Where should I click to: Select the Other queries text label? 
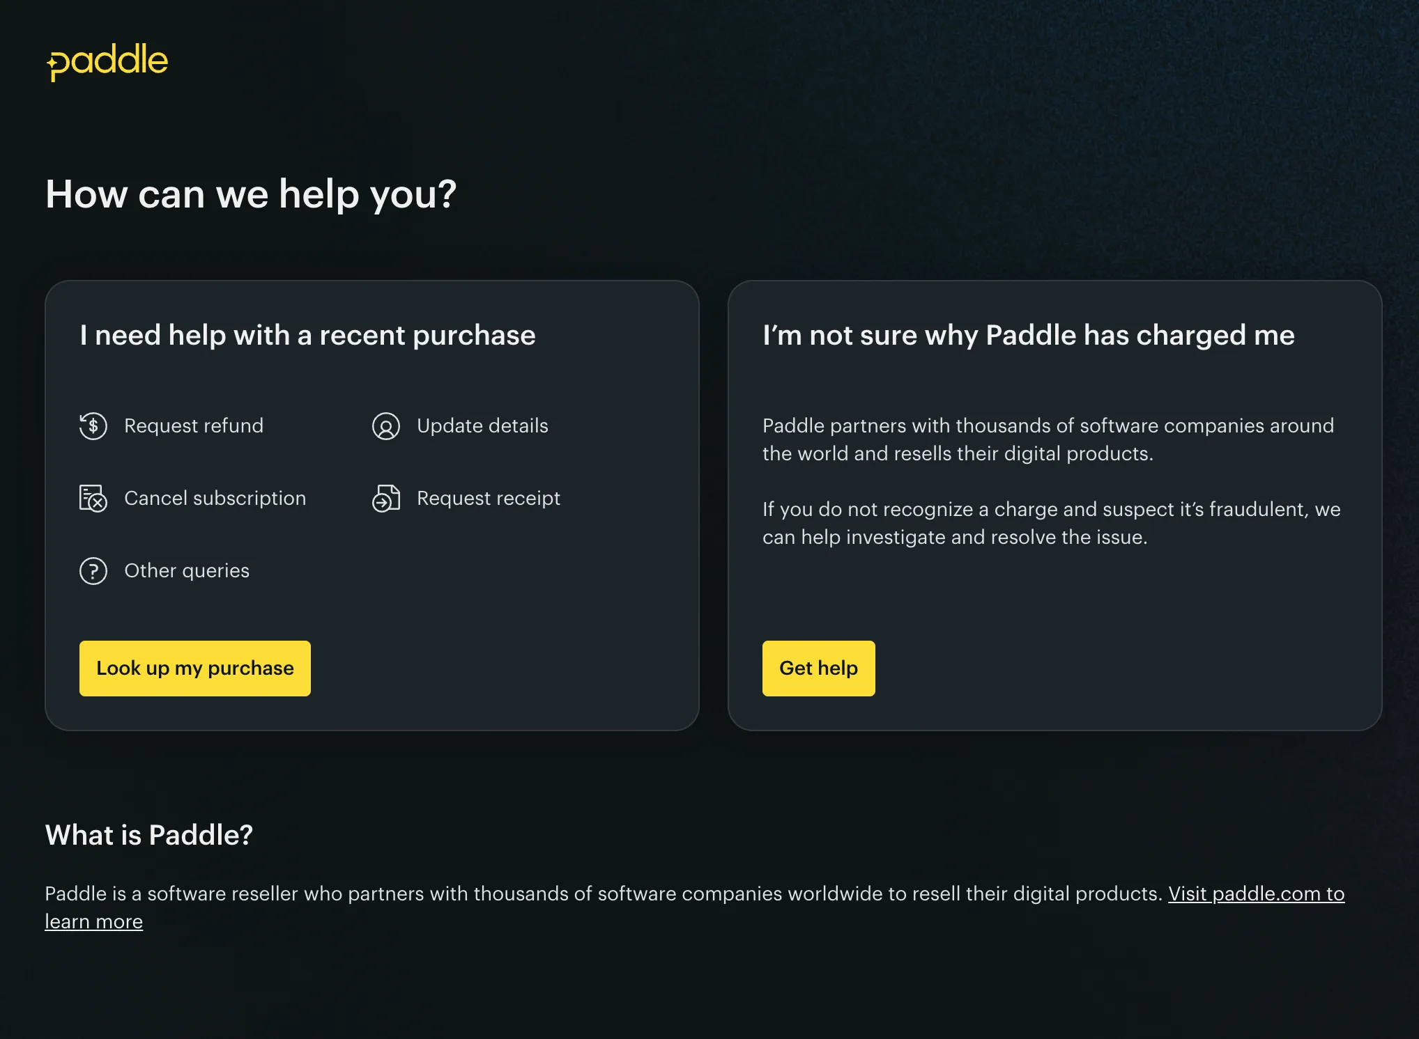click(x=187, y=571)
